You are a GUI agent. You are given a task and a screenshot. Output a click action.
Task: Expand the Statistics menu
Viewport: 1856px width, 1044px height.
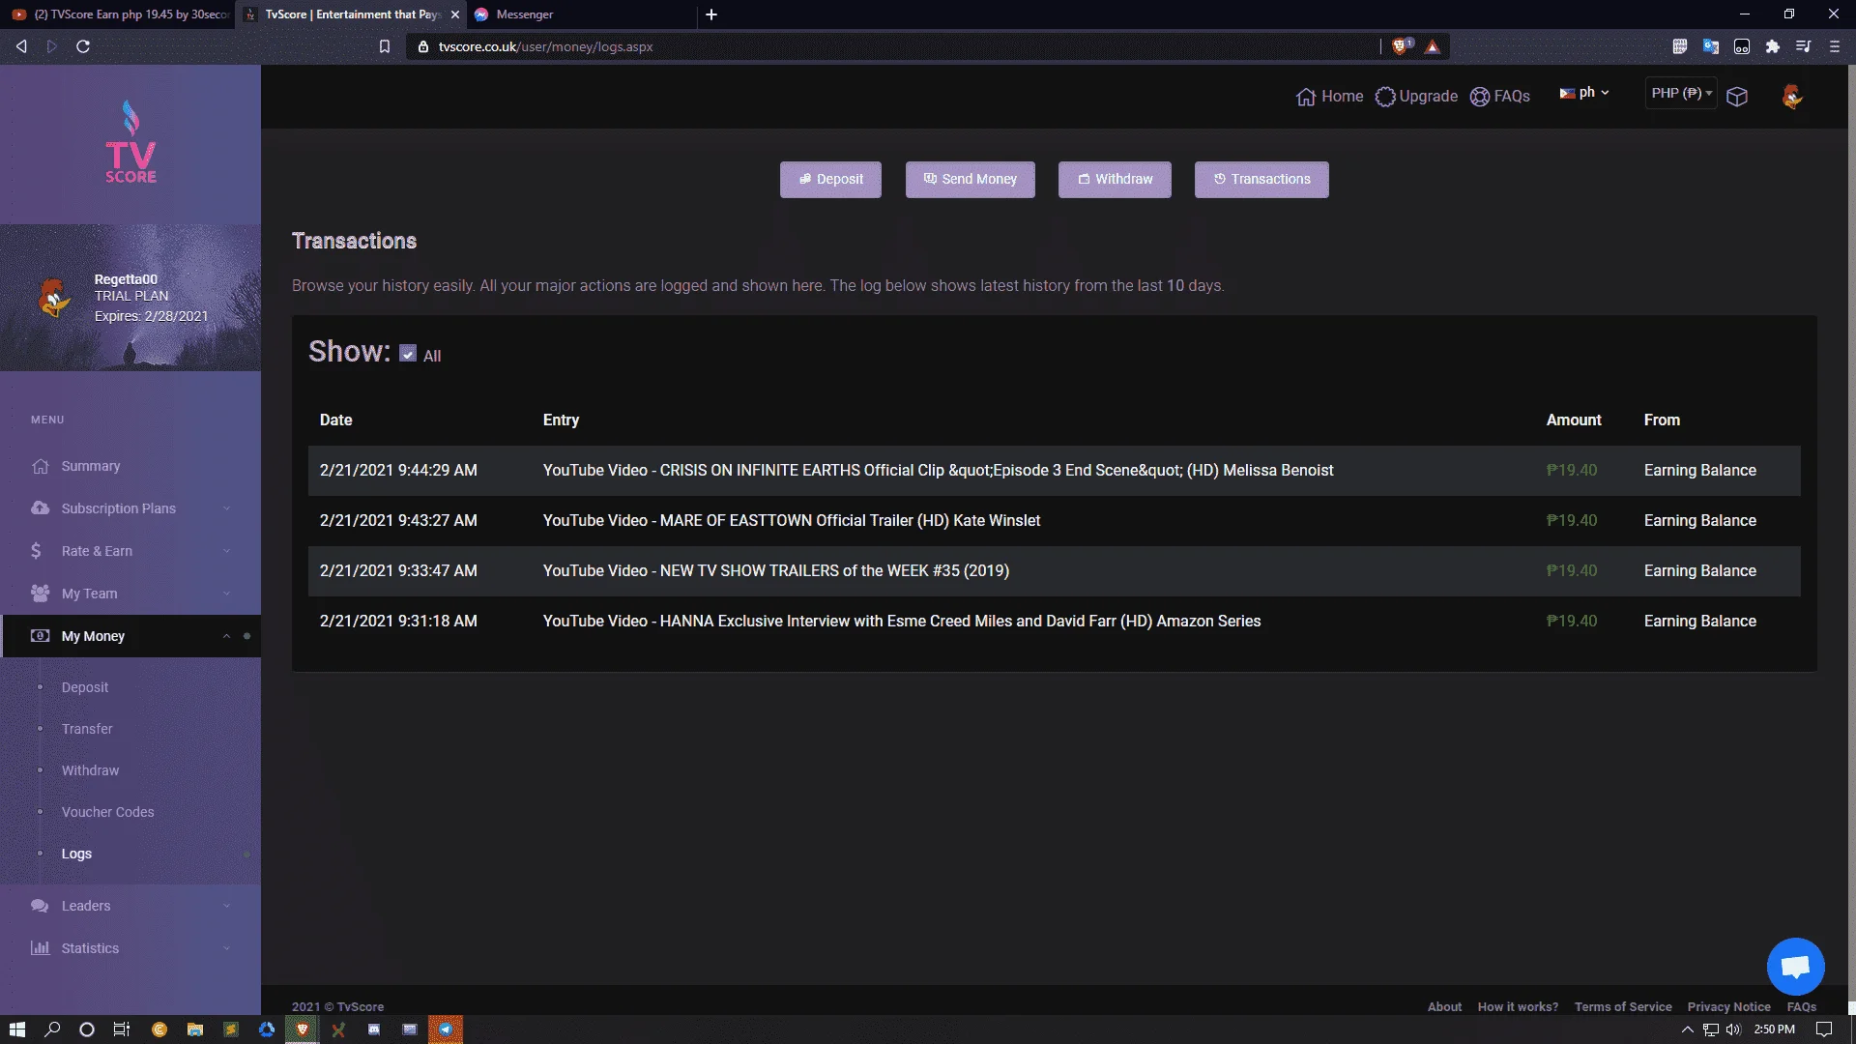pos(130,948)
